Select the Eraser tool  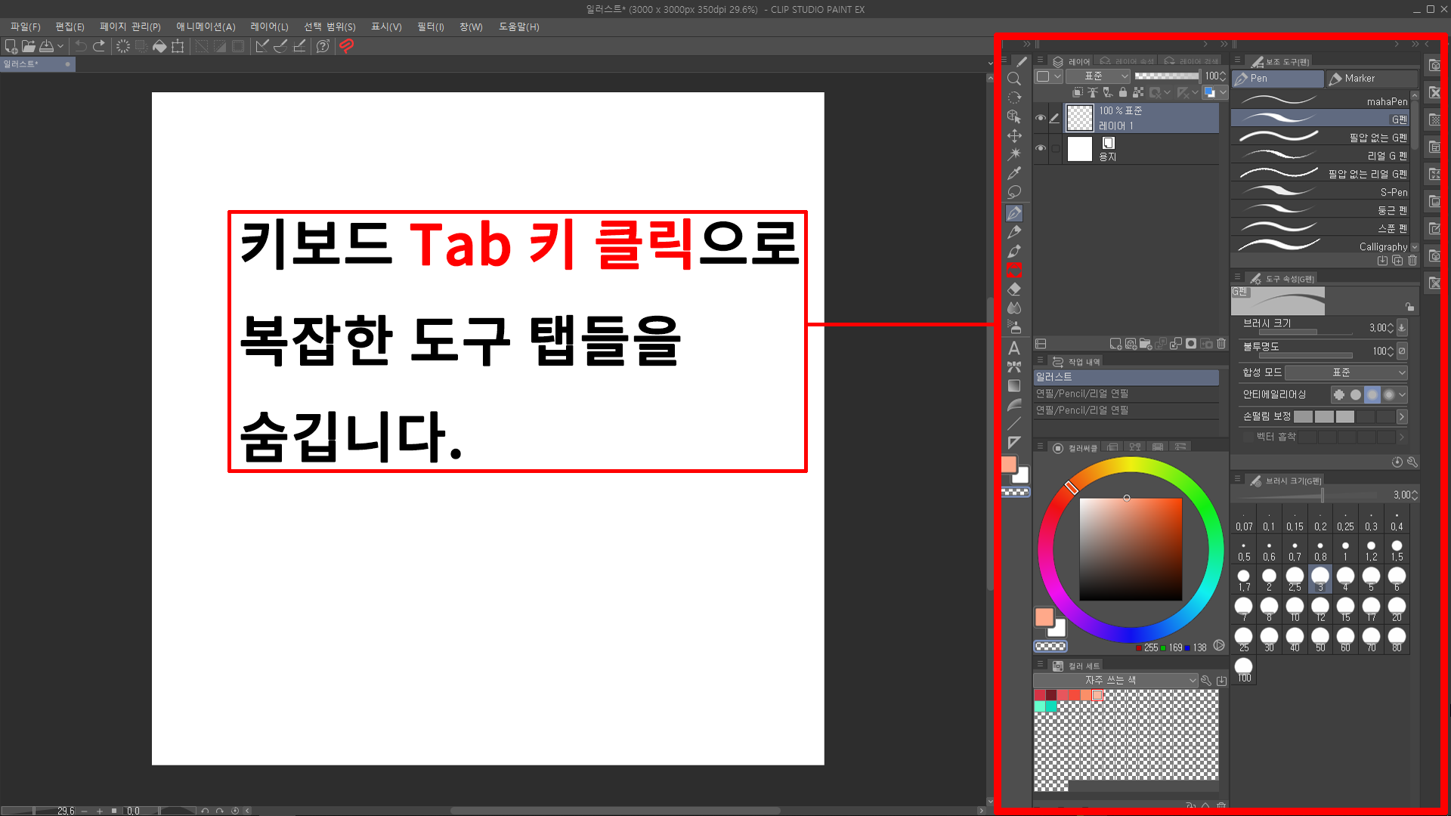[1014, 289]
